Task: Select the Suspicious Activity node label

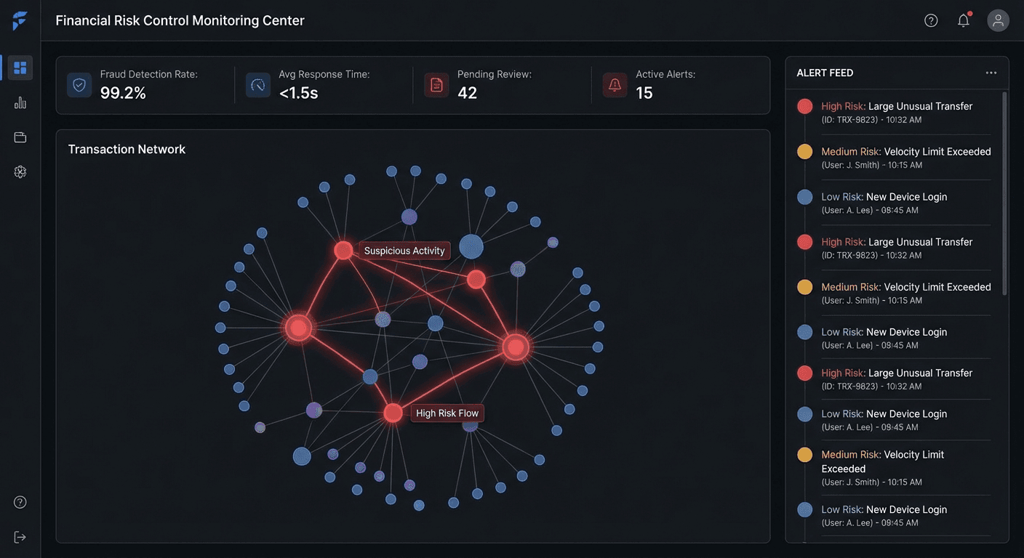Action: coord(404,251)
